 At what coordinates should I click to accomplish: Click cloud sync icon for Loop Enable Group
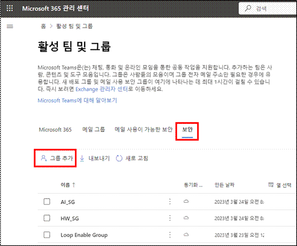186,235
